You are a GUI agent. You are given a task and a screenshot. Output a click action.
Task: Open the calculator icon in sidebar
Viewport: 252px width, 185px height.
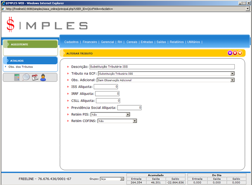point(17,77)
